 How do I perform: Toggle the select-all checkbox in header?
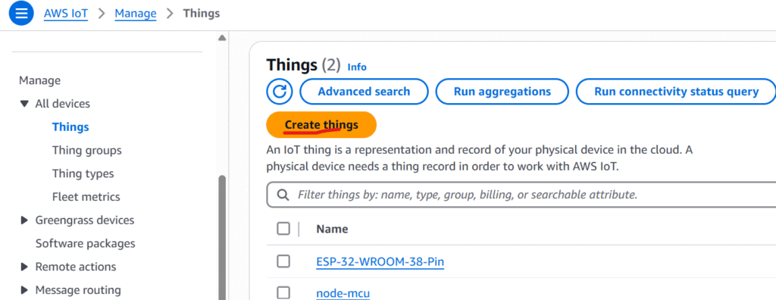coord(283,229)
